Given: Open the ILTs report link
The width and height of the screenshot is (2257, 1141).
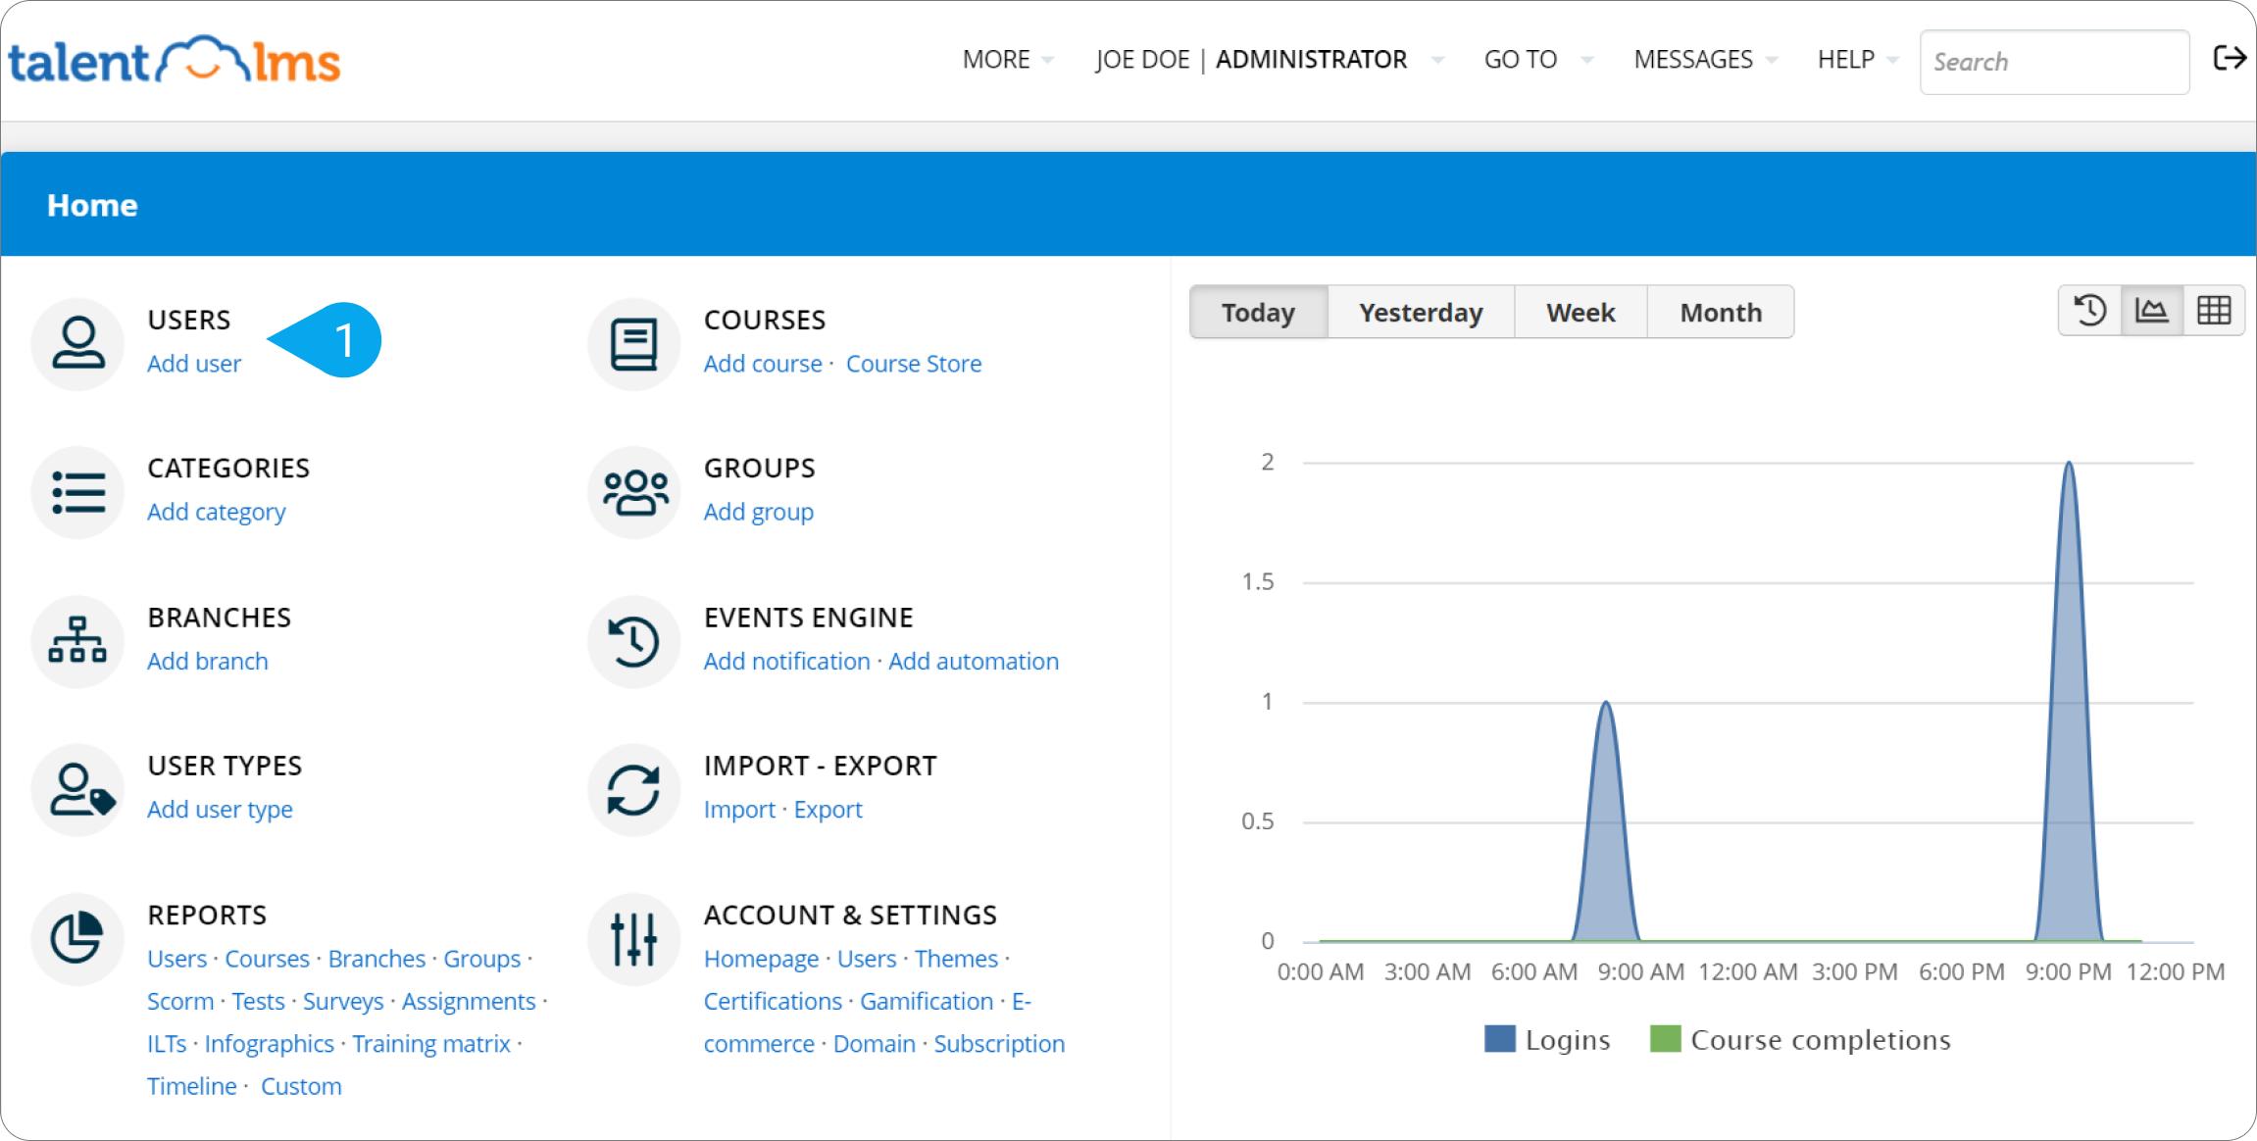Looking at the screenshot, I should click(x=167, y=1045).
